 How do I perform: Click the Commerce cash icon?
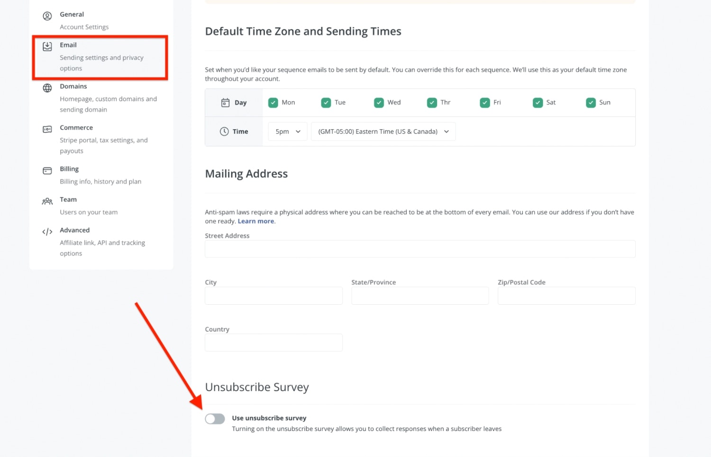pos(47,129)
